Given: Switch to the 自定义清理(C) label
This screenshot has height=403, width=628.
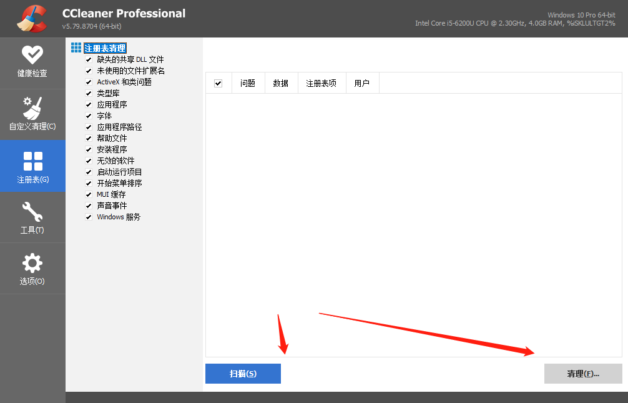Looking at the screenshot, I should tap(32, 126).
